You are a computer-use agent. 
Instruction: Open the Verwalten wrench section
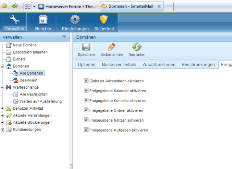[15, 22]
